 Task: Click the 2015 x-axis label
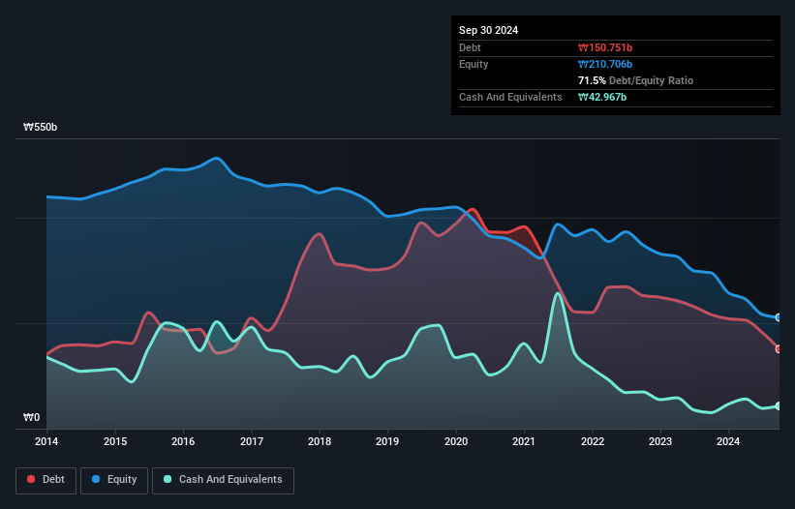pos(115,441)
